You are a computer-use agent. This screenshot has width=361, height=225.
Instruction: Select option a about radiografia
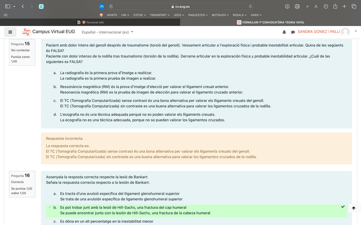pos(50,73)
